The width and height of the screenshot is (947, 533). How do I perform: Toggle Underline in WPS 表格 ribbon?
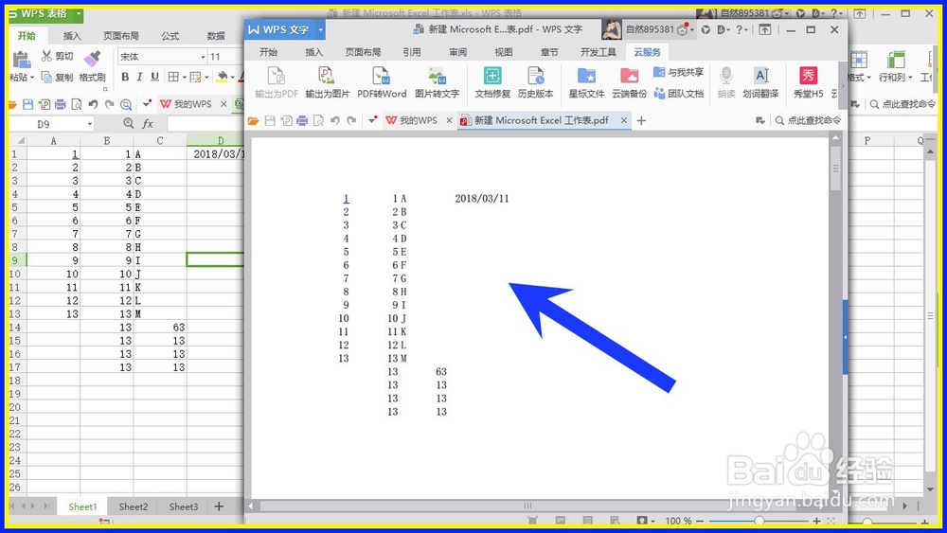[154, 77]
